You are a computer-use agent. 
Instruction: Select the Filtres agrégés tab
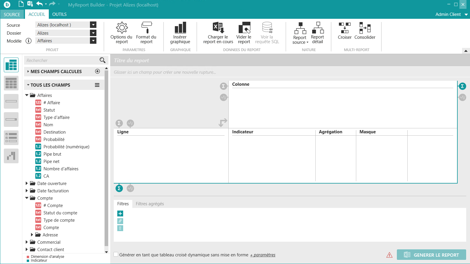click(x=150, y=204)
